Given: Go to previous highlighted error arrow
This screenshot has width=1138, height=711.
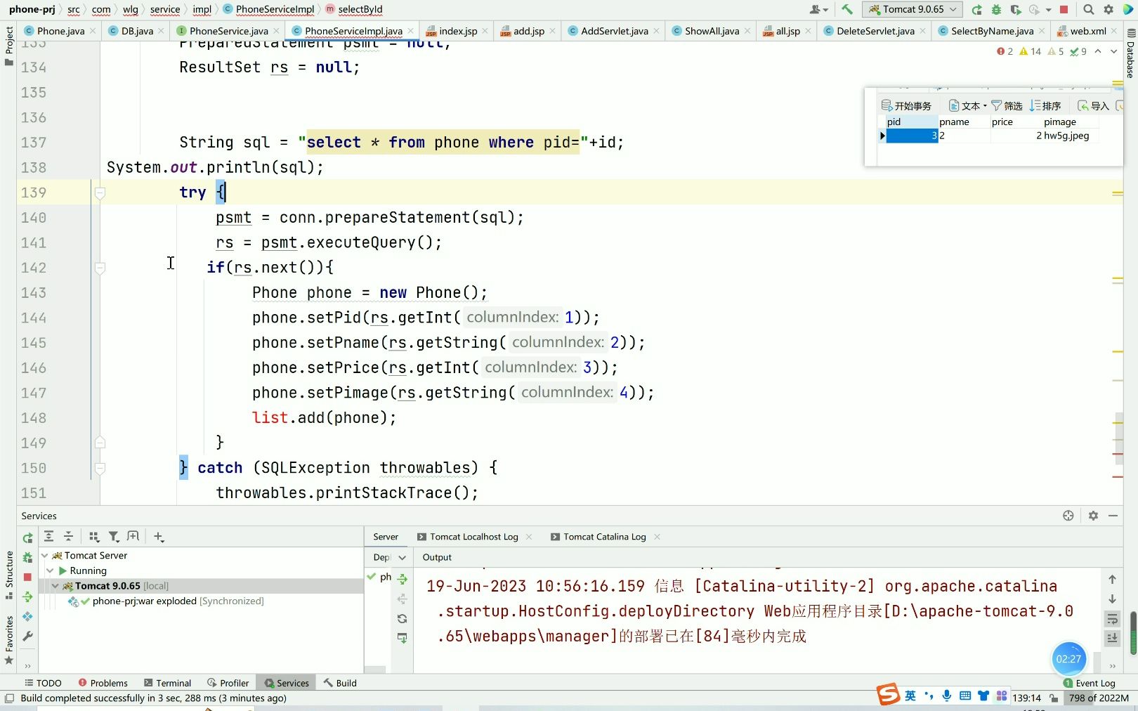Looking at the screenshot, I should click(1098, 51).
